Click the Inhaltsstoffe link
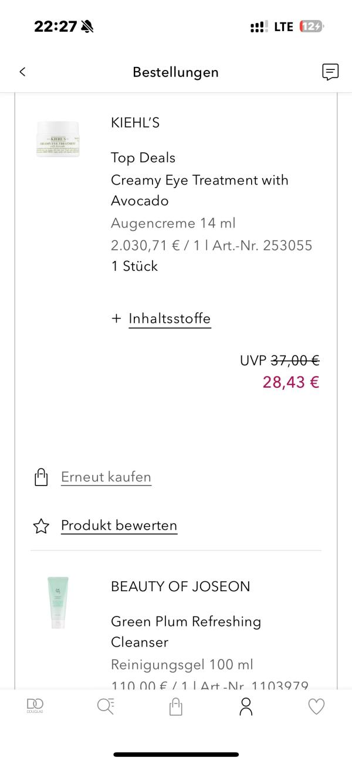This screenshot has height=764, width=352. click(x=170, y=319)
